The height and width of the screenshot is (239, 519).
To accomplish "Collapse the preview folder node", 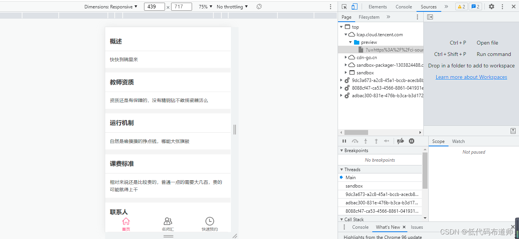I will (x=351, y=42).
